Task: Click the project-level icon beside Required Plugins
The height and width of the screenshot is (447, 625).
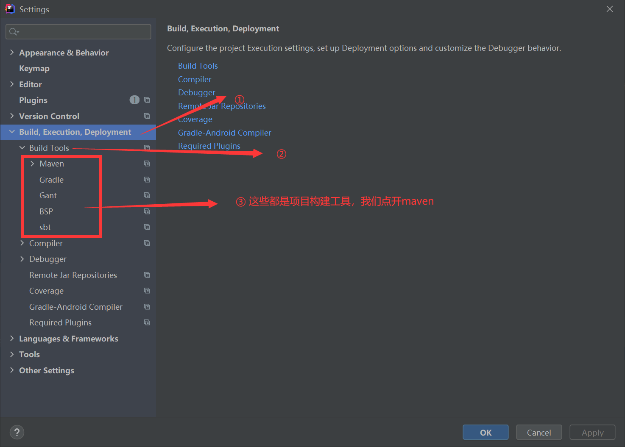Action: click(x=147, y=322)
